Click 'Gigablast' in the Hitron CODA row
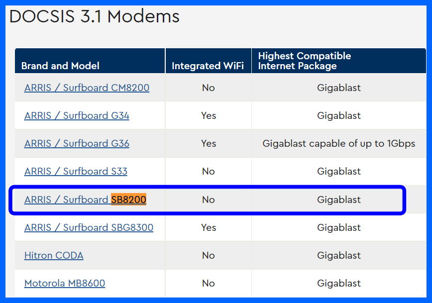This screenshot has height=303, width=432. click(339, 256)
